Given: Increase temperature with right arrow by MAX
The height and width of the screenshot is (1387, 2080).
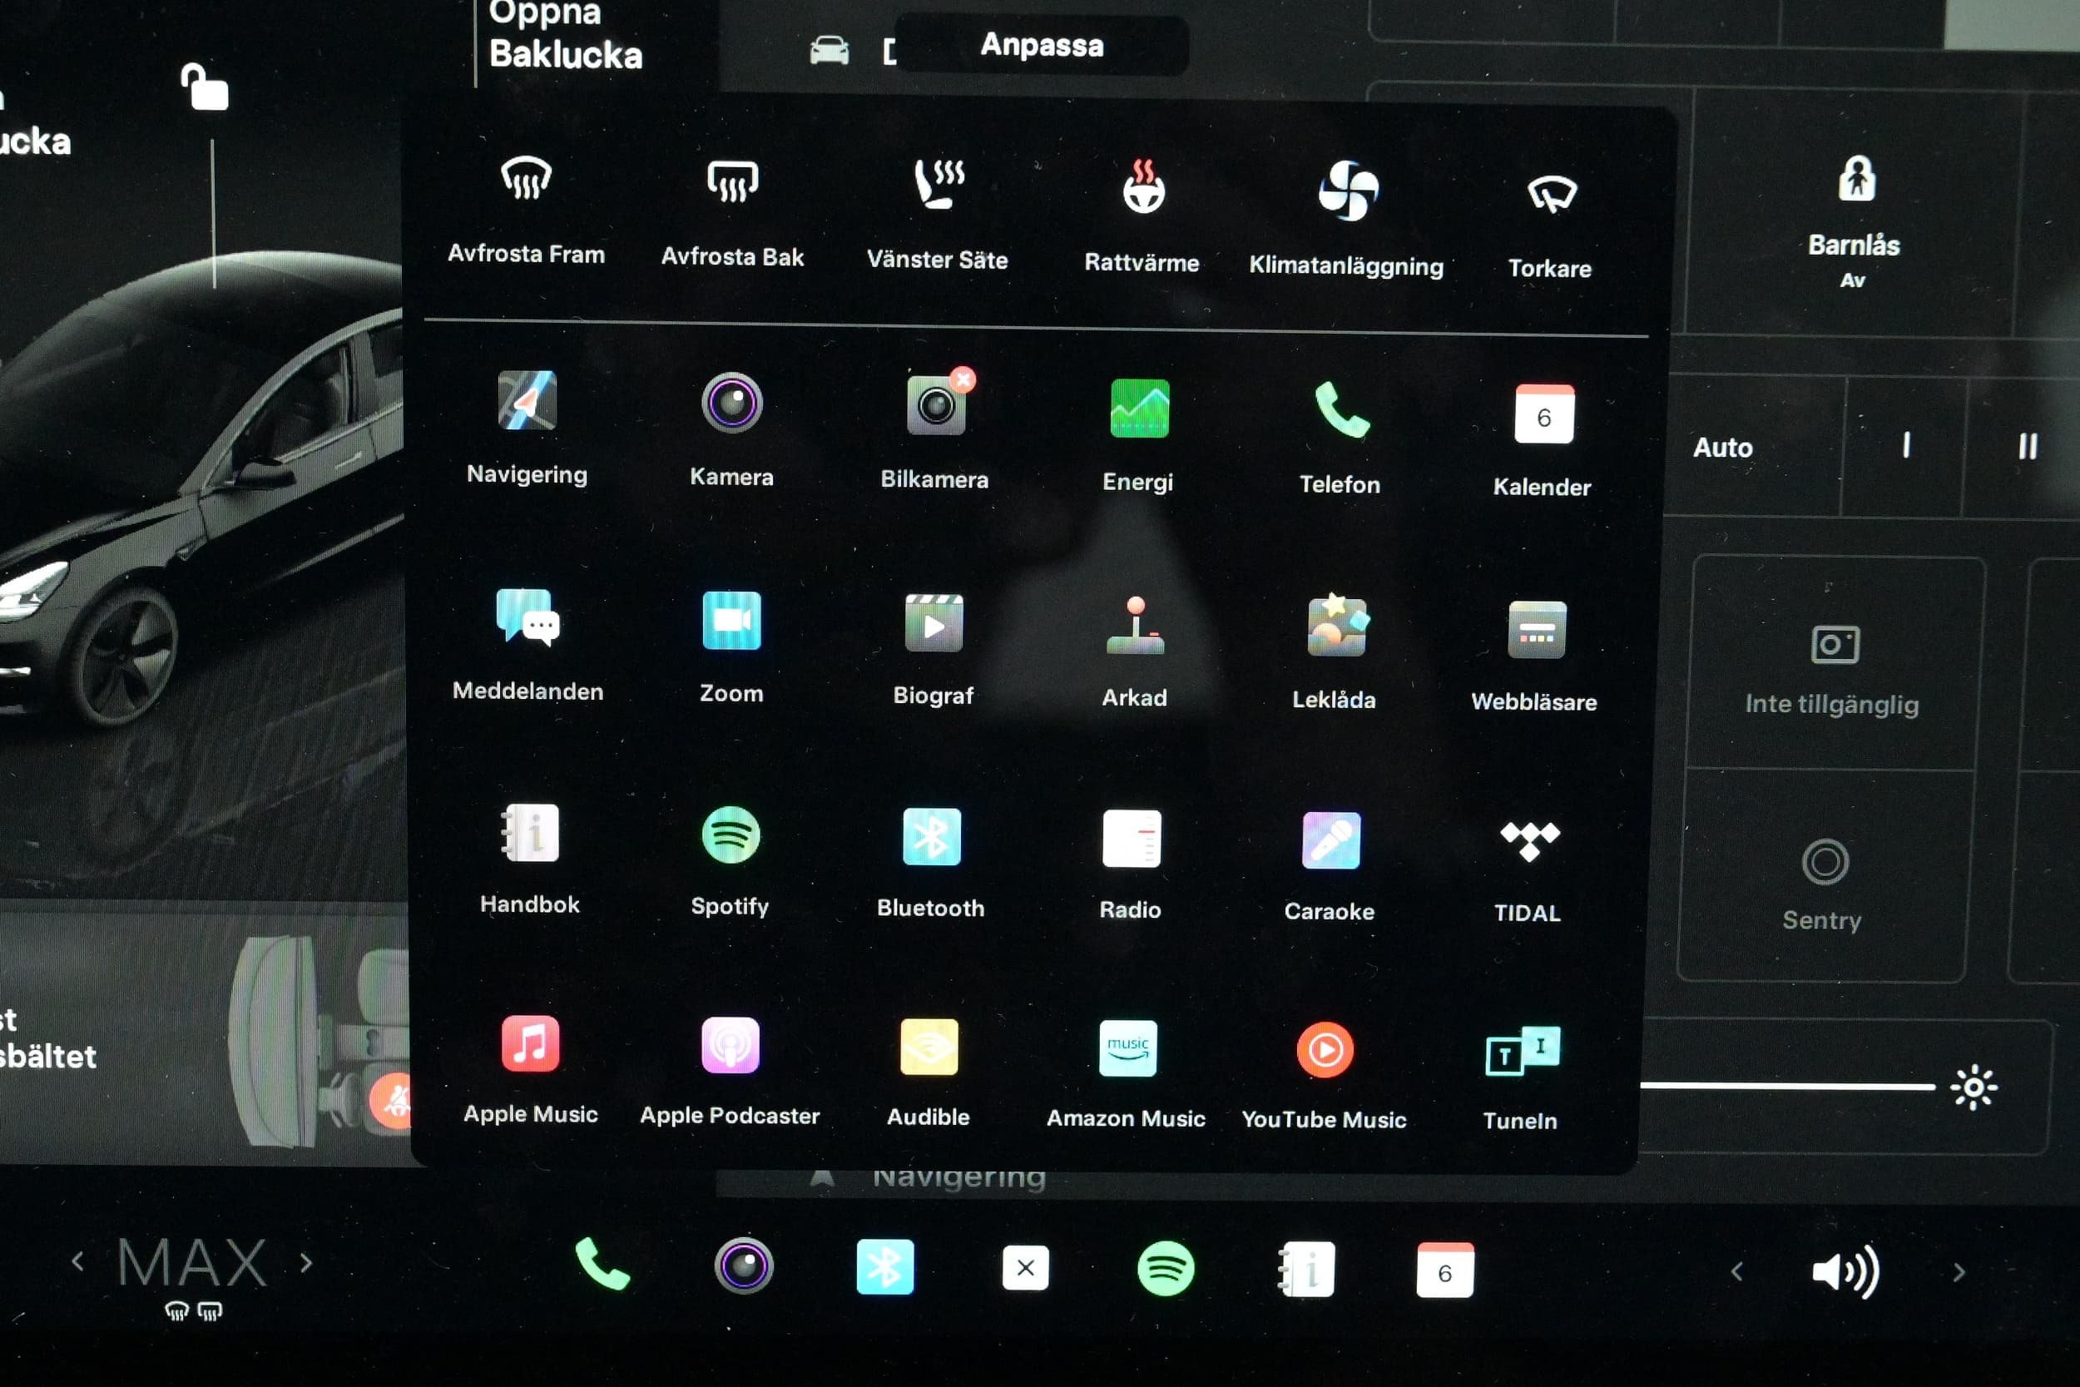Looking at the screenshot, I should point(306,1262).
